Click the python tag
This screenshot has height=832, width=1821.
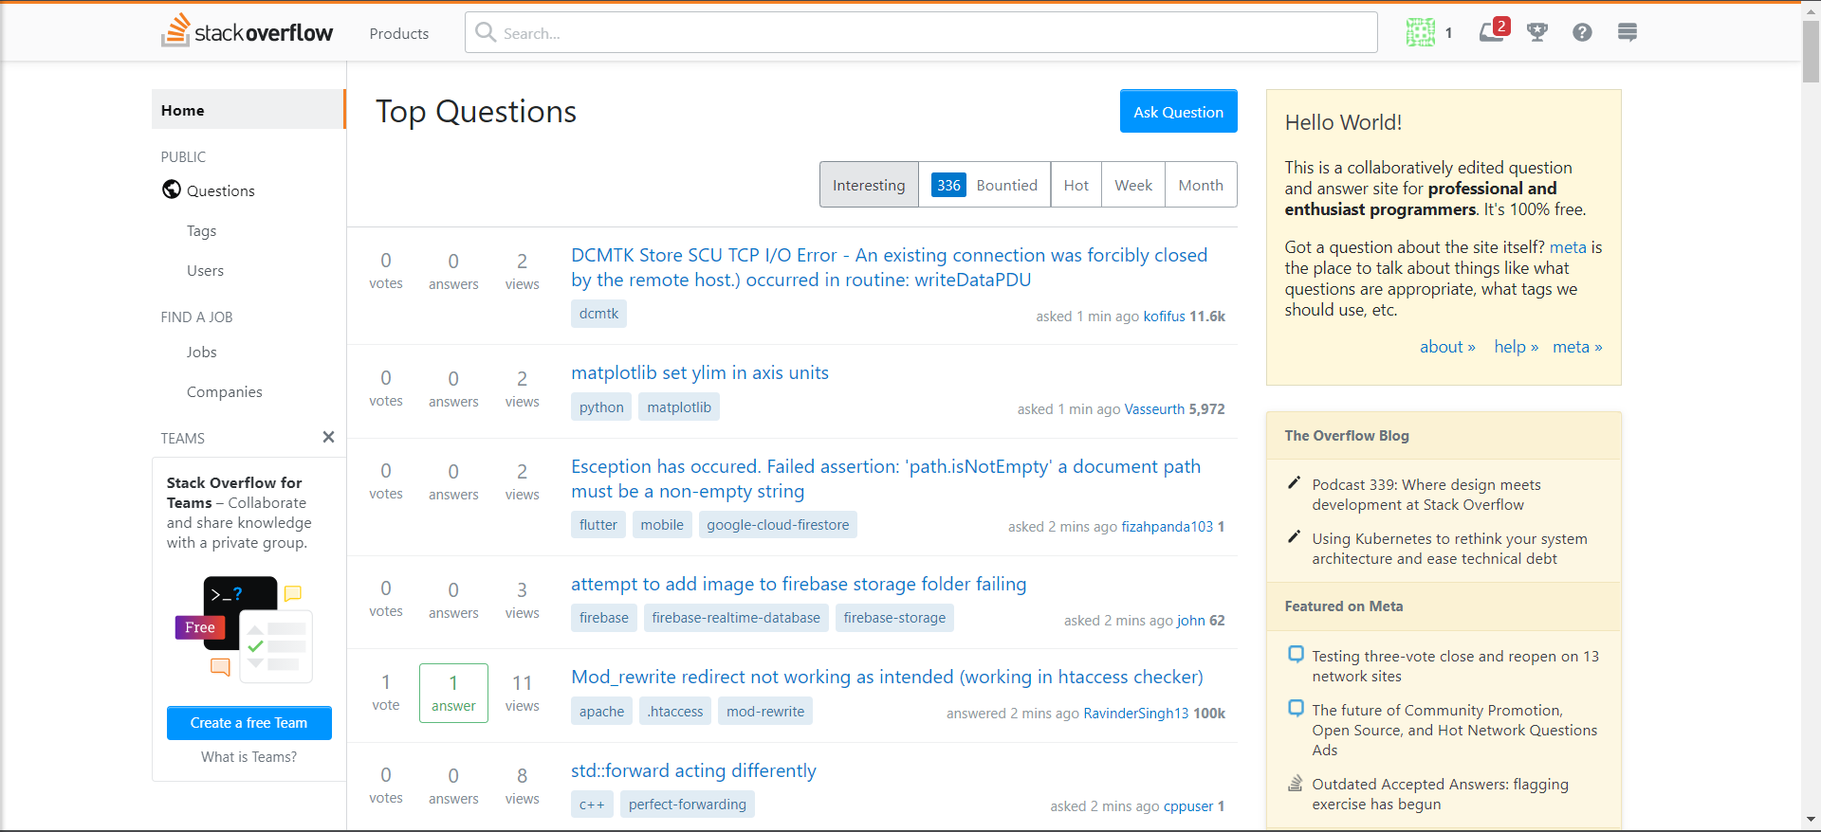[601, 407]
